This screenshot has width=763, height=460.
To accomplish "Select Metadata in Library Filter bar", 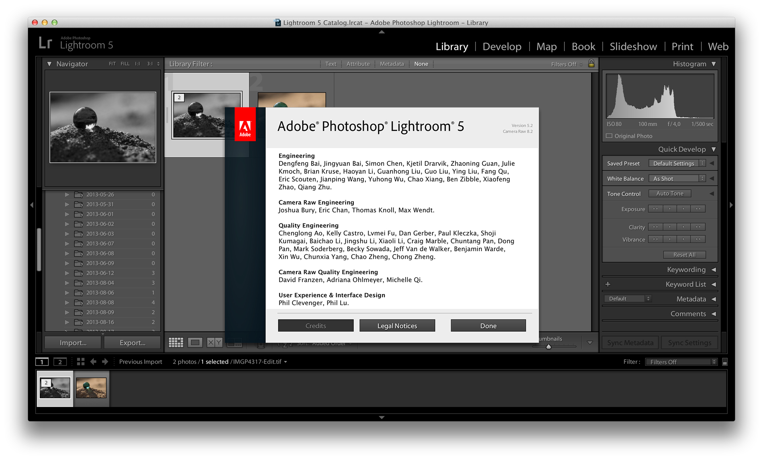I will 392,64.
